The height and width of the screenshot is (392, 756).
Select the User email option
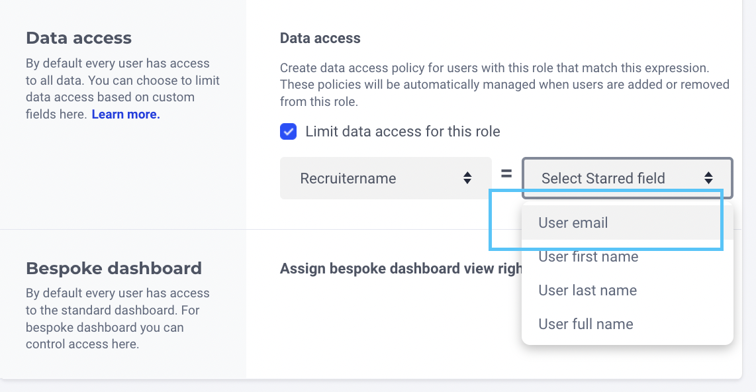click(573, 223)
